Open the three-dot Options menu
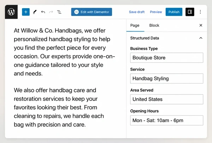The height and width of the screenshot is (143, 212). [200, 12]
